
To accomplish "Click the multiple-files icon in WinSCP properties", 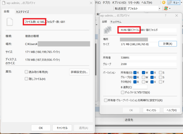I will pos(107,30).
